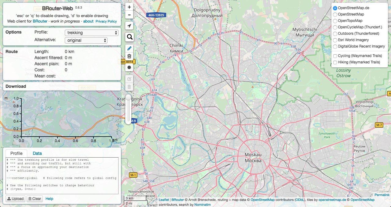This screenshot has height=207, width=391.
Task: Click the 'Options' panel heading
Action: click(13, 32)
